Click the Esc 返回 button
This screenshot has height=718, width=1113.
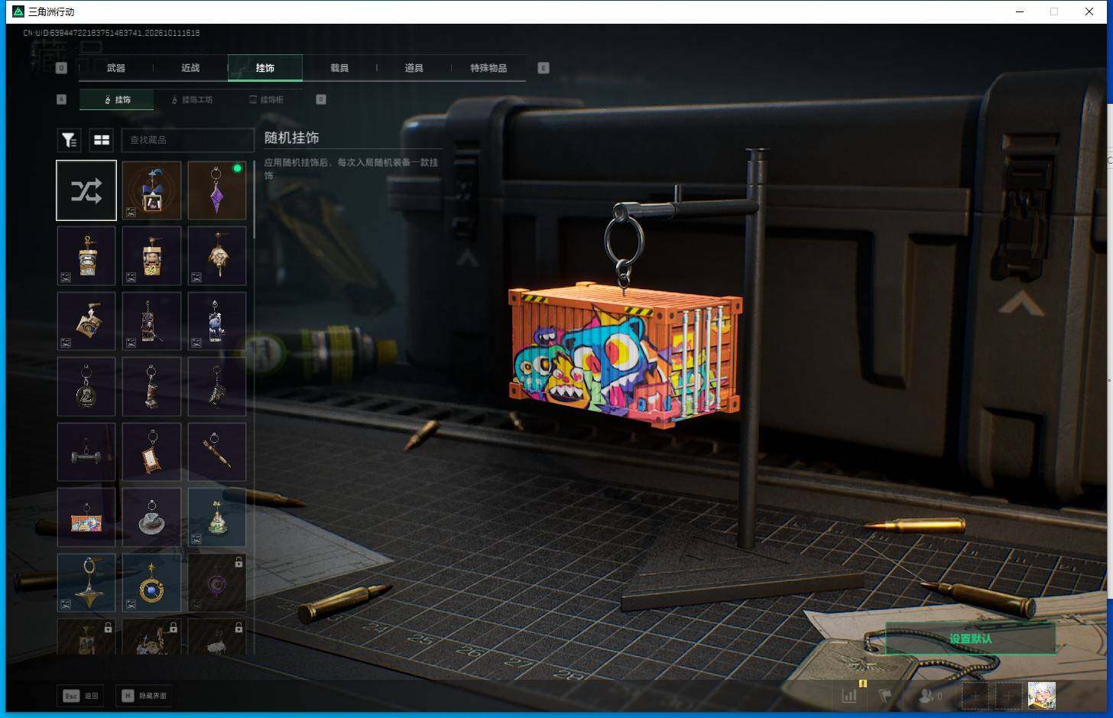click(80, 696)
